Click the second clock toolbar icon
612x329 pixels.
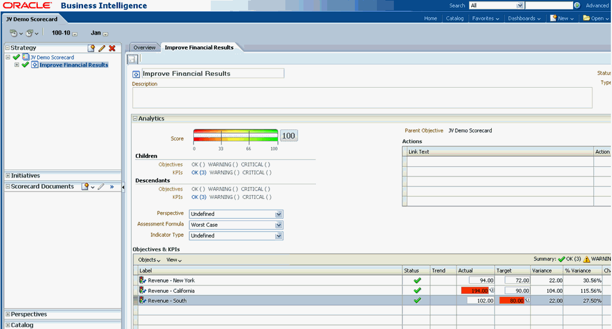click(x=29, y=33)
